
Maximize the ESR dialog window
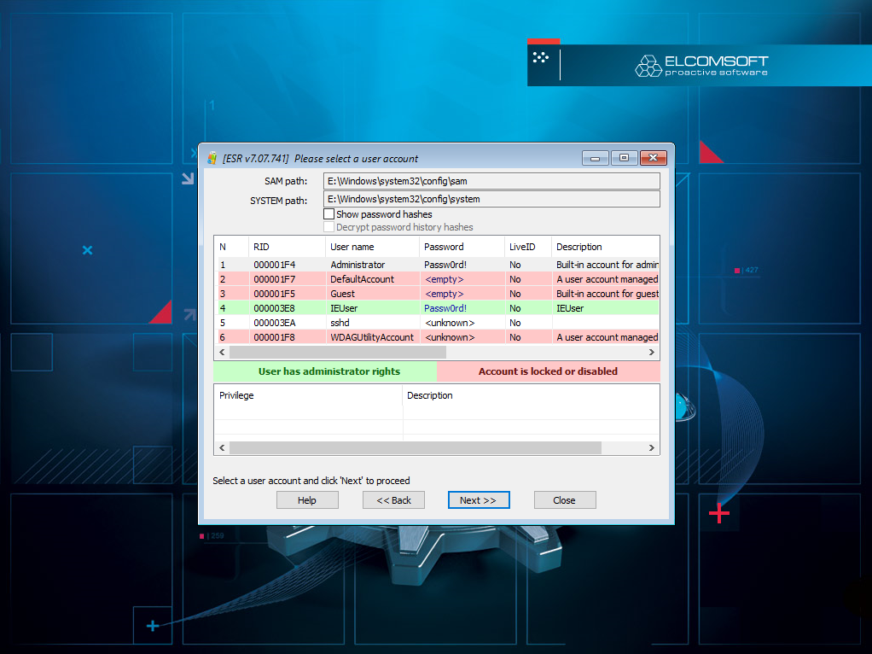point(624,158)
